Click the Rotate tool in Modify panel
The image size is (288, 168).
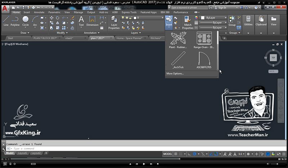pos(58,18)
